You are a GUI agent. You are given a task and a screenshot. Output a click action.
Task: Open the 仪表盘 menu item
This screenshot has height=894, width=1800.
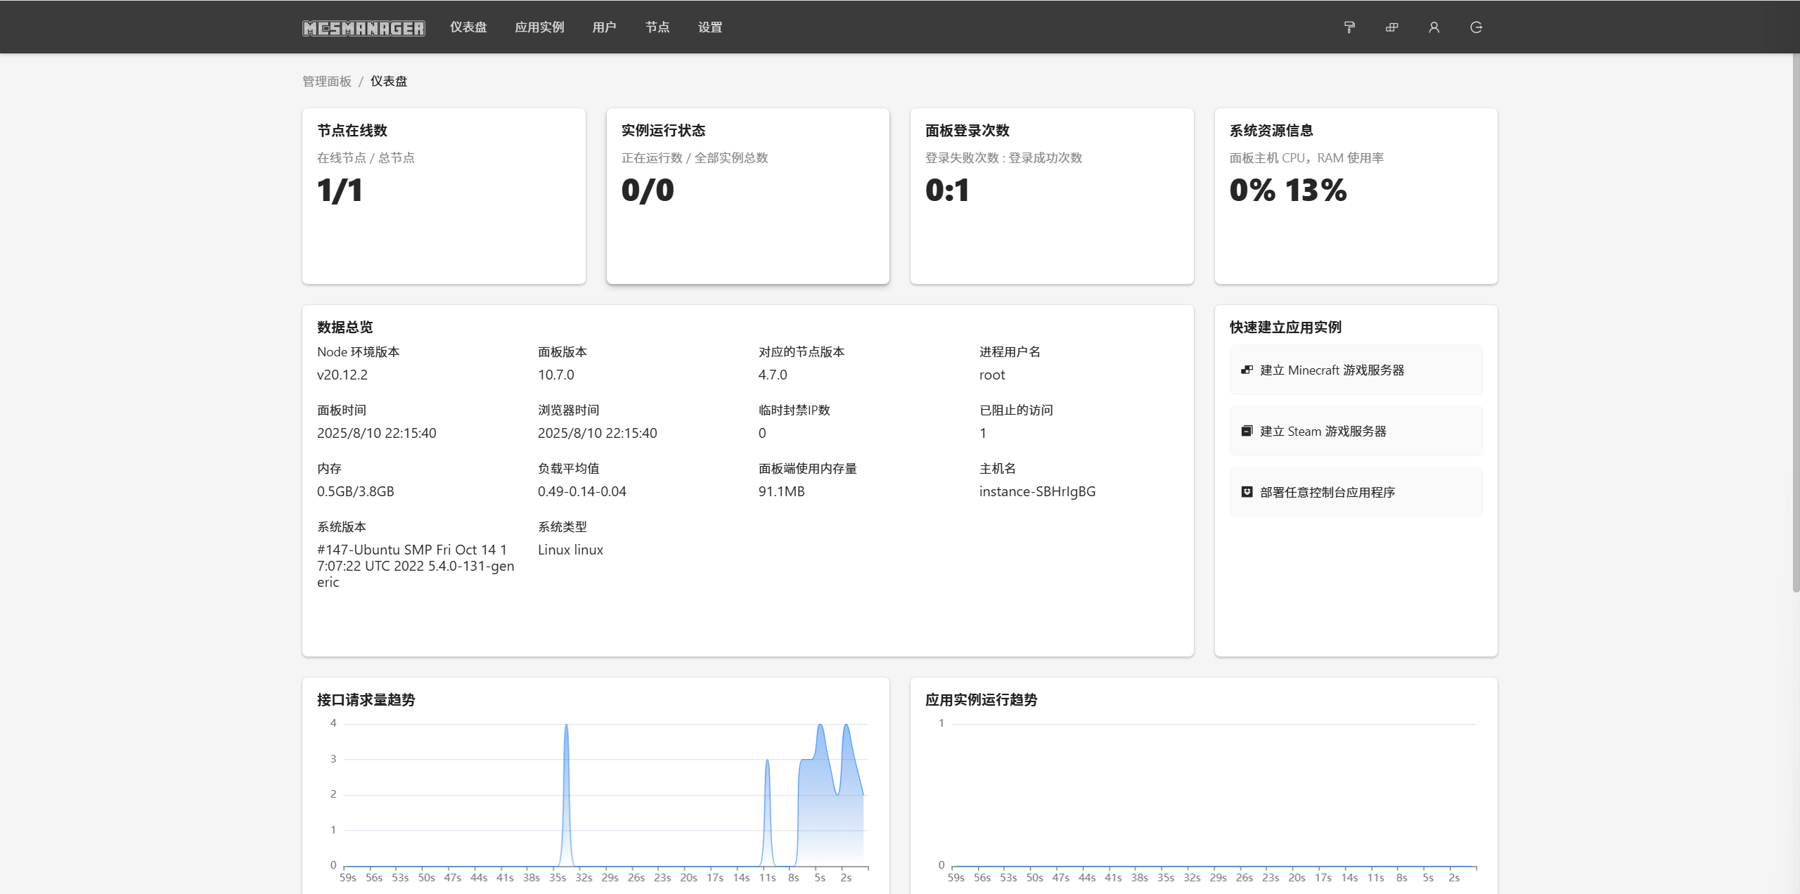pos(468,27)
